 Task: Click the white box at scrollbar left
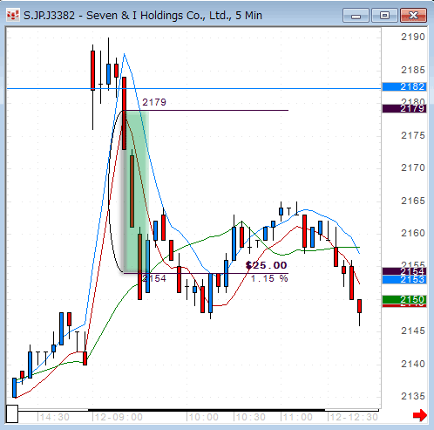pos(12,414)
